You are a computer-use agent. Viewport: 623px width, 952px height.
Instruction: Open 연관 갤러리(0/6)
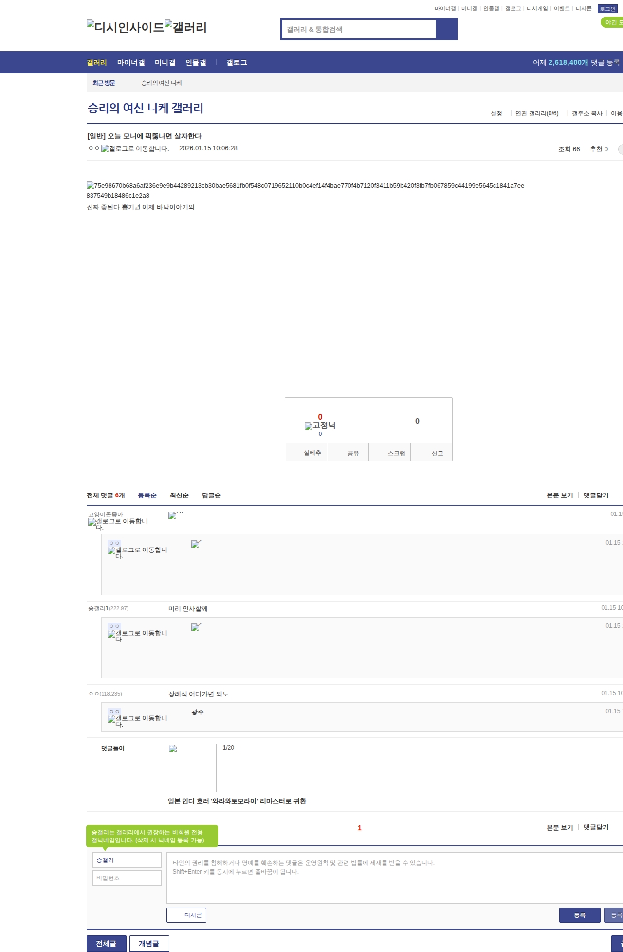tap(537, 113)
